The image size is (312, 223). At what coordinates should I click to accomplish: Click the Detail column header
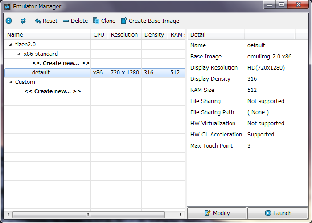216,35
